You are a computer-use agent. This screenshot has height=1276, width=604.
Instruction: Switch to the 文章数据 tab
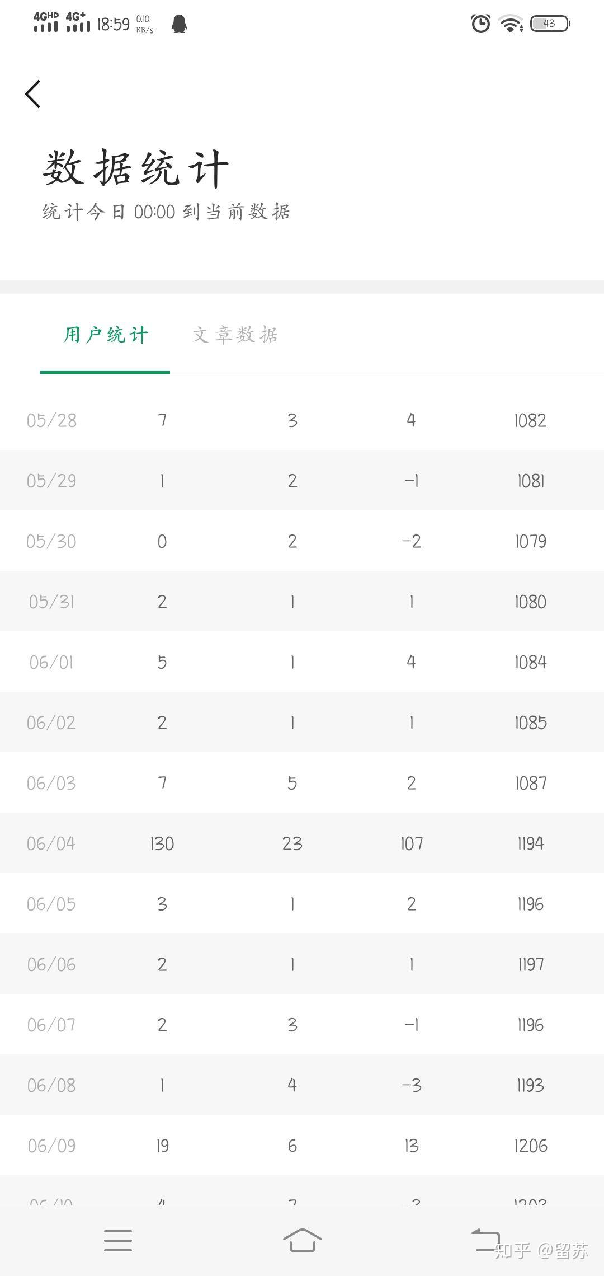coord(235,335)
